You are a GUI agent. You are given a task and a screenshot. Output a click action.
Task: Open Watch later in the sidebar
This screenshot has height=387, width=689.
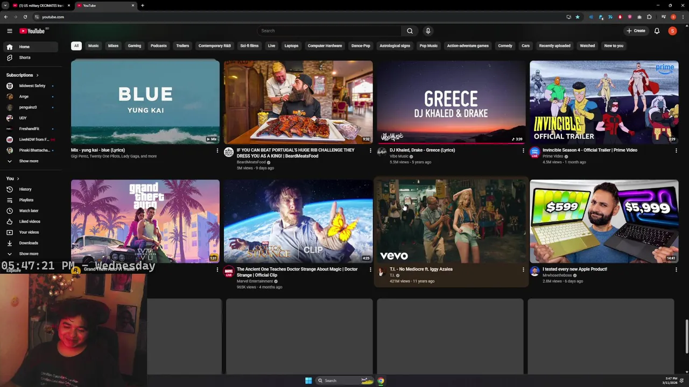pyautogui.click(x=30, y=211)
